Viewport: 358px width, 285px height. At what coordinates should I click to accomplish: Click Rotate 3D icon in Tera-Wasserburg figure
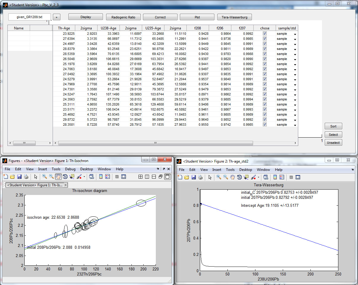pyautogui.click(x=240, y=177)
